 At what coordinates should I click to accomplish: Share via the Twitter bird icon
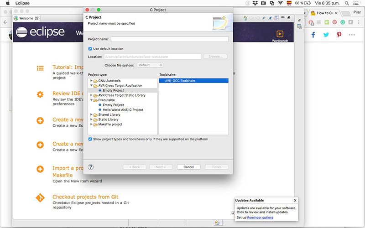pyautogui.click(x=326, y=35)
